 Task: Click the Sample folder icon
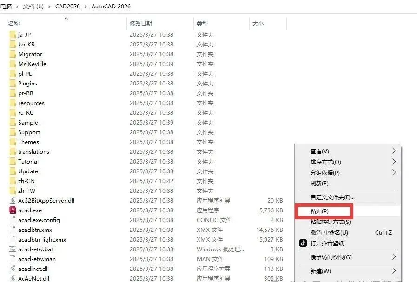point(13,123)
